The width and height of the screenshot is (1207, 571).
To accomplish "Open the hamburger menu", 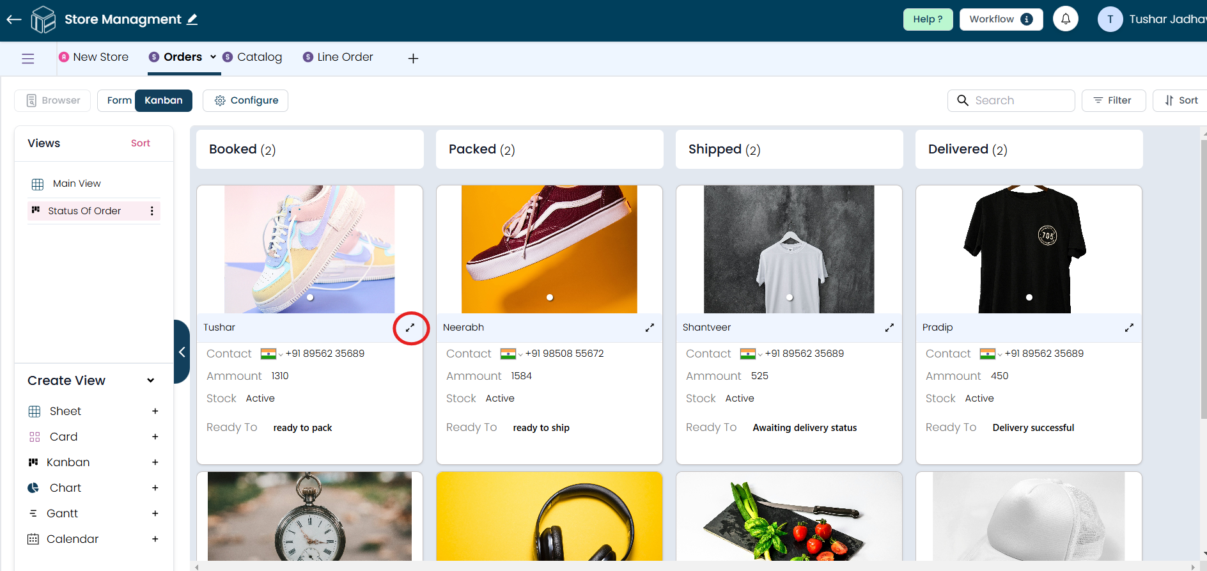I will click(27, 59).
